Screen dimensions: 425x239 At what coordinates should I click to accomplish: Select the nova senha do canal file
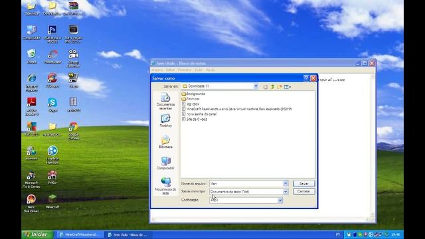(x=199, y=114)
